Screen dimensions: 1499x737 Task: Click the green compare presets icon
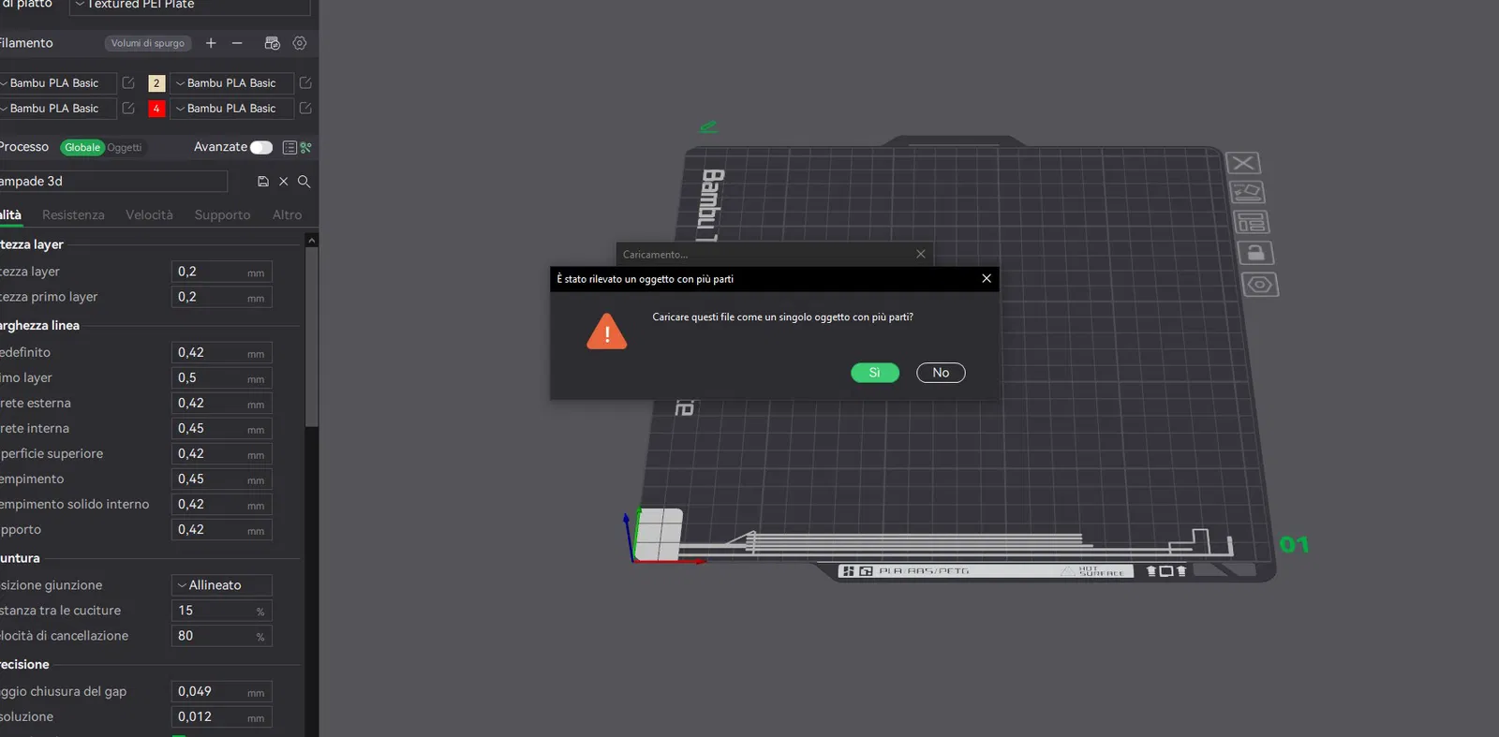(x=305, y=147)
